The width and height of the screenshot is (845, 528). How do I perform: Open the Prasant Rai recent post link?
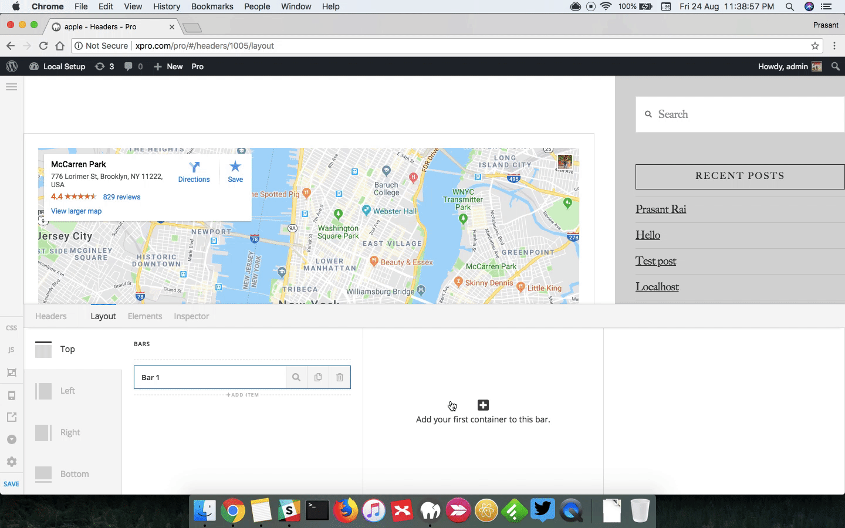[661, 209]
